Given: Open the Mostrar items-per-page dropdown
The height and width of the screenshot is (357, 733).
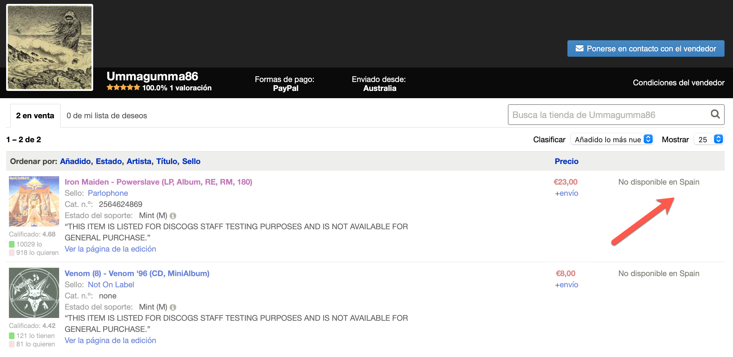Looking at the screenshot, I should [709, 139].
